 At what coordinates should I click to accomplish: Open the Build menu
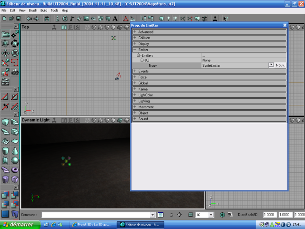point(44,10)
